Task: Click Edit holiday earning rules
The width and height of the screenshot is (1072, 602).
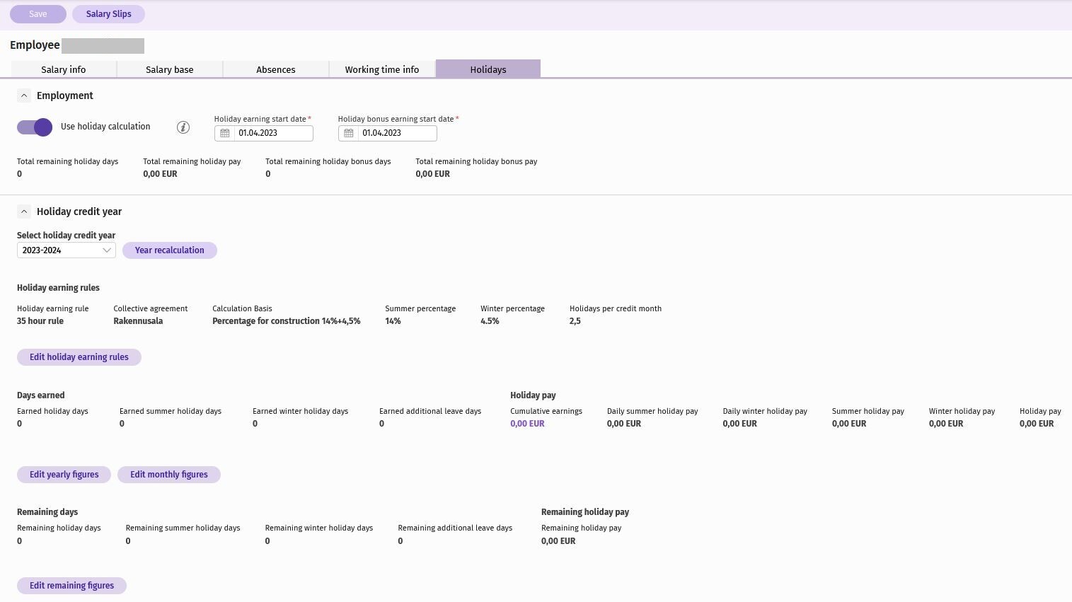Action: point(79,357)
